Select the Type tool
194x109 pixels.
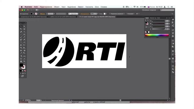pos(24,32)
